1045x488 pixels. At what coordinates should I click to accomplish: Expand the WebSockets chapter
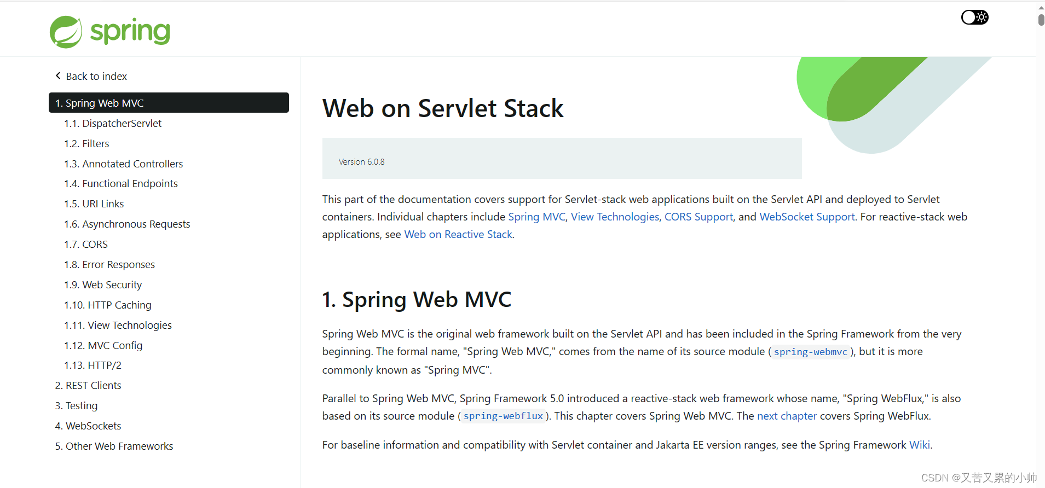93,426
